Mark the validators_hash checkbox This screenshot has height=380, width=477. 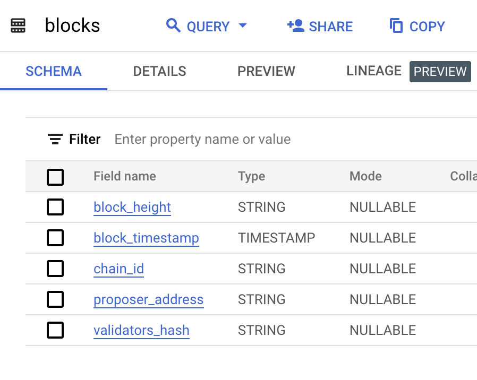tap(55, 330)
